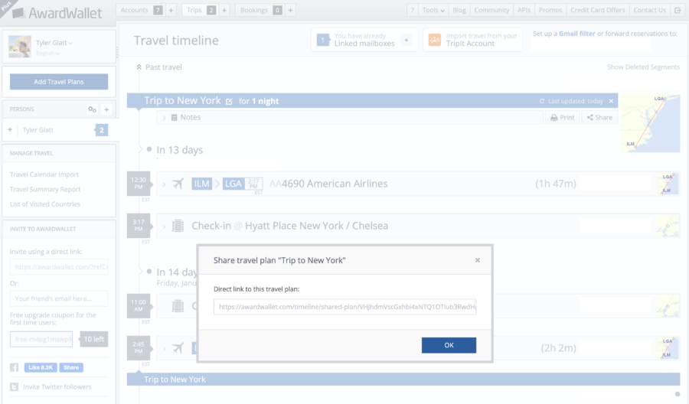
Task: Open Hyatt Place check-in map thumbnail
Action: click(x=668, y=226)
